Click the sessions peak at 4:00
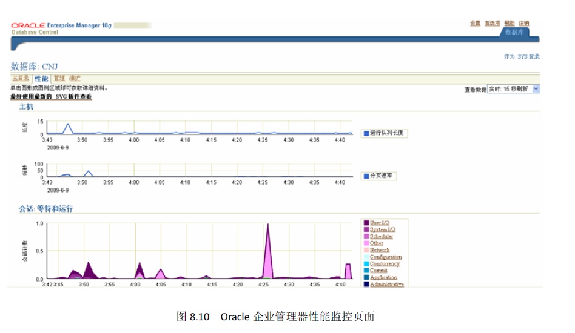This screenshot has height=333, width=575. pos(140,271)
